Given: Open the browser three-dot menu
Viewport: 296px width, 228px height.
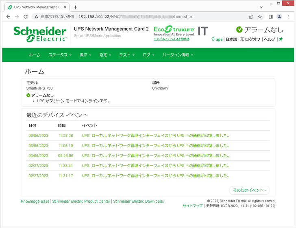Looking at the screenshot, I should pos(288,17).
